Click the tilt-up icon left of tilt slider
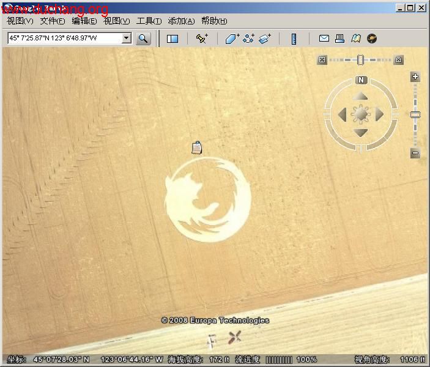Screen dimensions: 430x367 click(x=322, y=59)
